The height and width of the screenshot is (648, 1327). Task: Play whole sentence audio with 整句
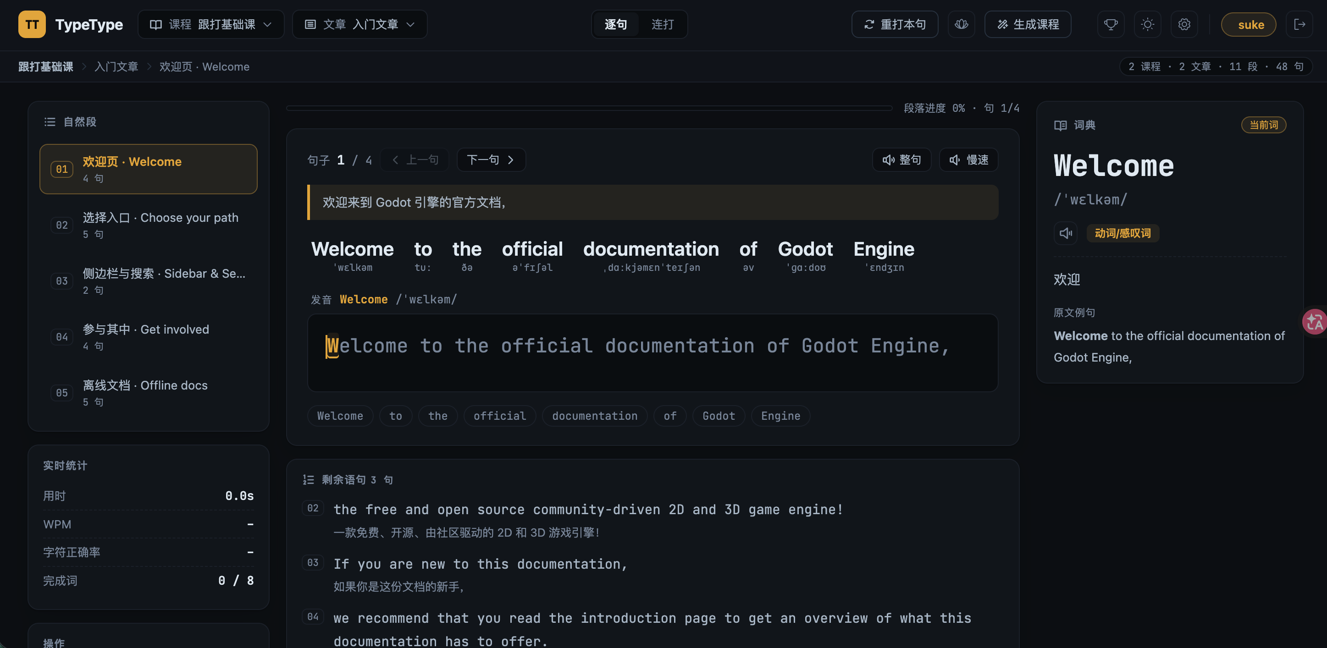[901, 159]
